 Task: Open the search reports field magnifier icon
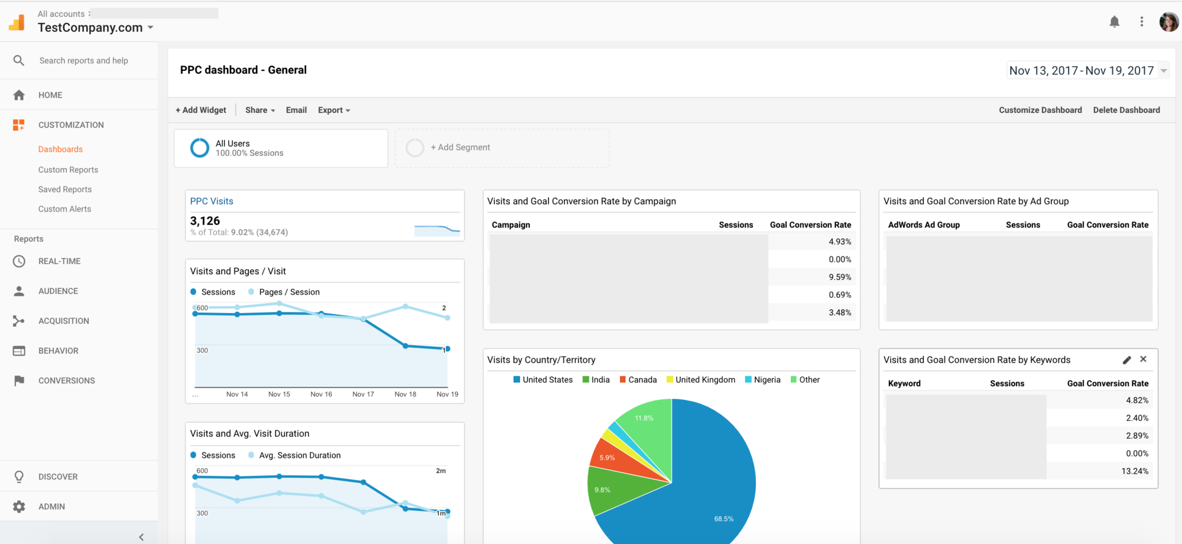click(18, 60)
